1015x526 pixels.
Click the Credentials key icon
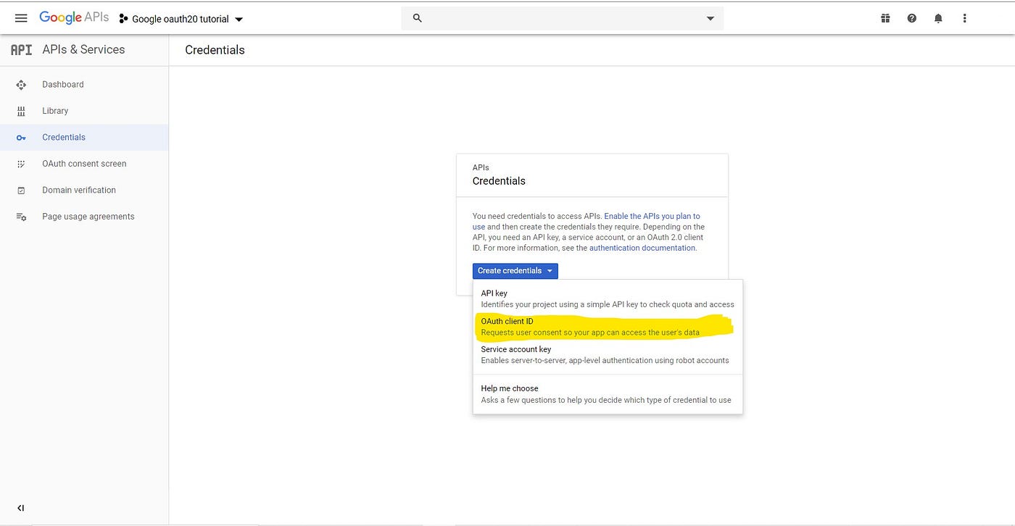(x=22, y=137)
